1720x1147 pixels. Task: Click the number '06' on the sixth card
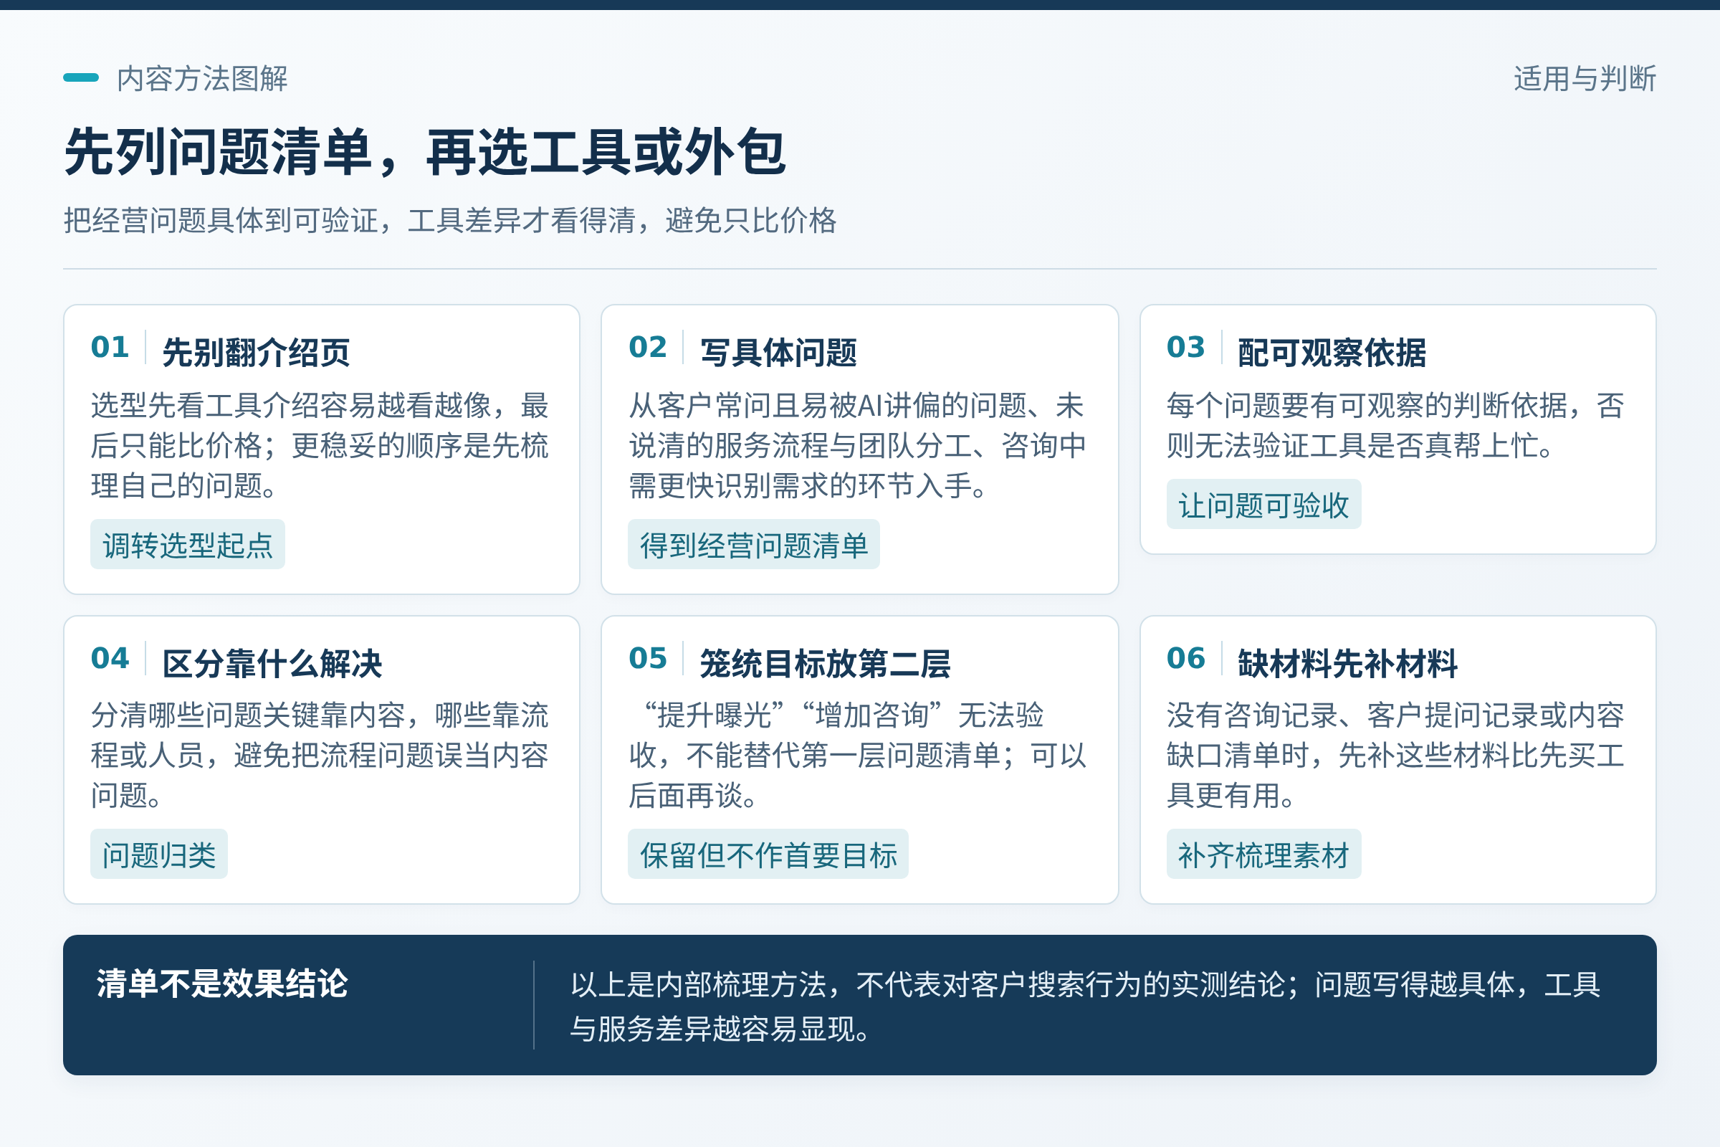[x=1185, y=658]
